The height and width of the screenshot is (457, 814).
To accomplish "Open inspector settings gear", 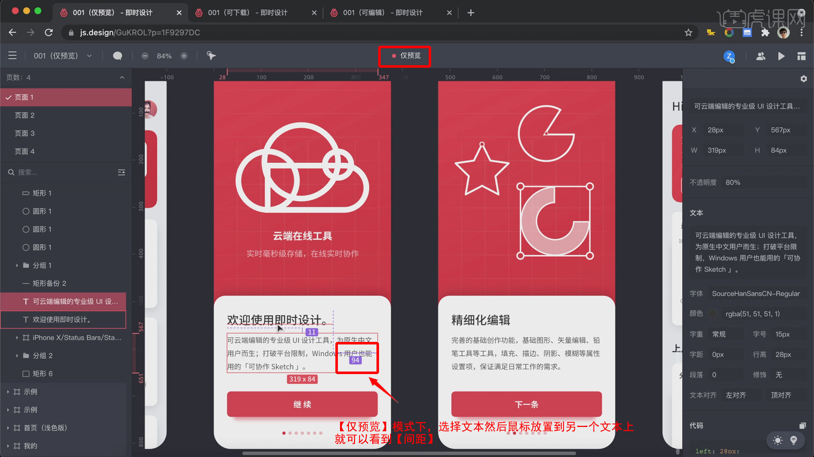I will [803, 79].
